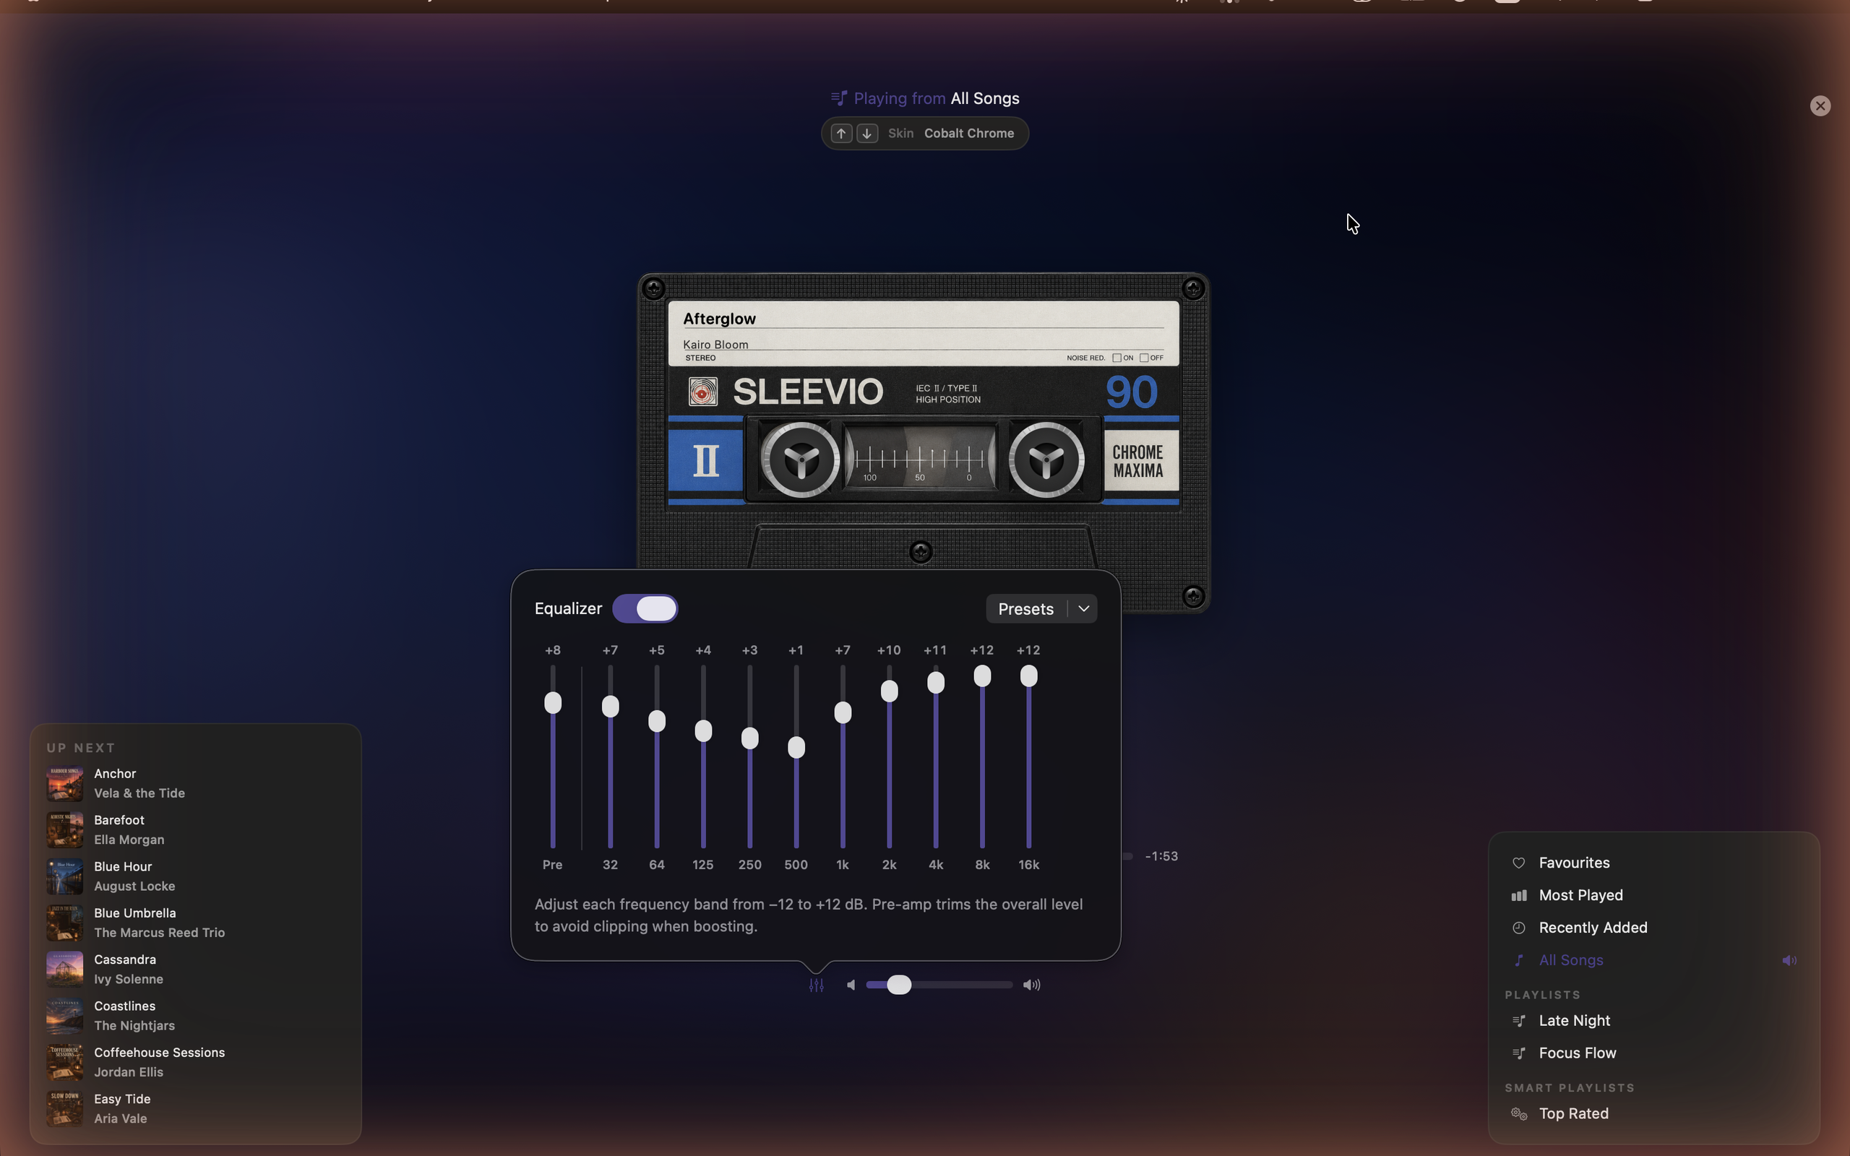Click the 1k band slider handle
This screenshot has width=1850, height=1156.
tap(843, 712)
